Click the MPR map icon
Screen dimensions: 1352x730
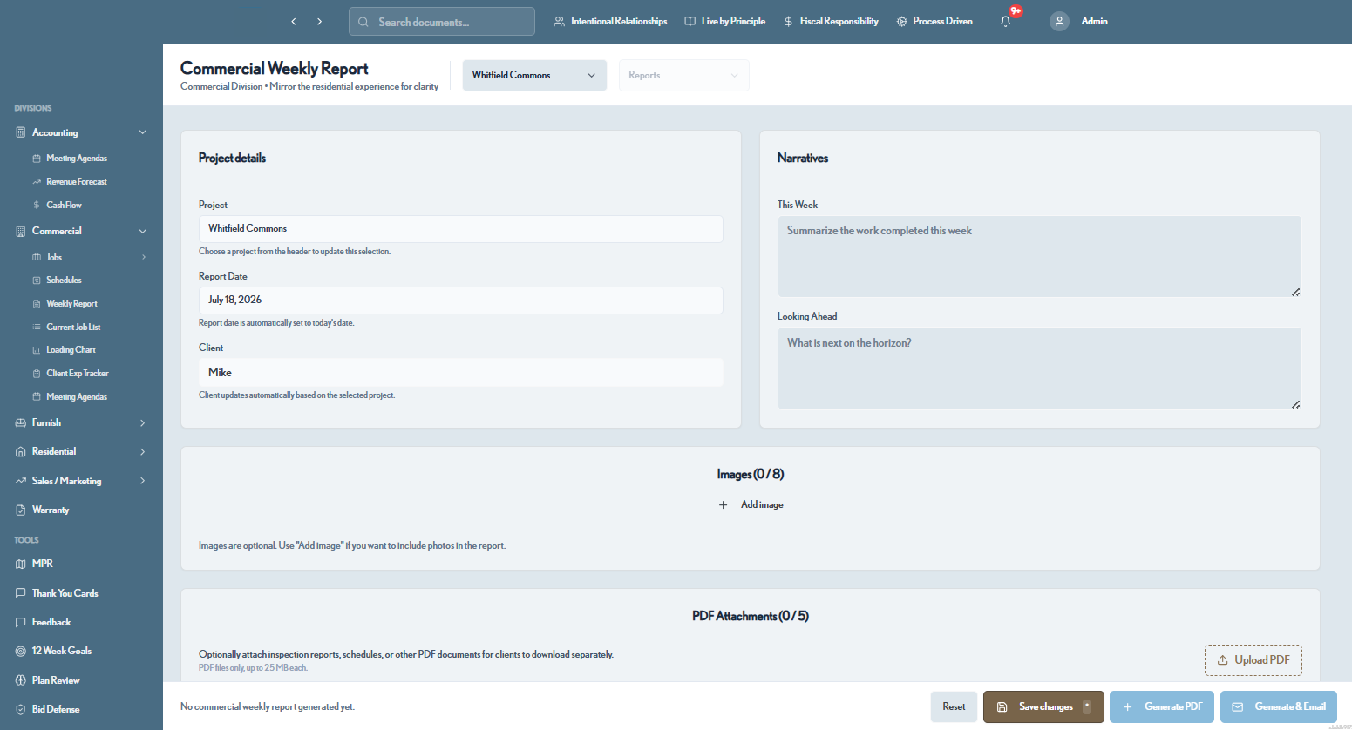[21, 564]
